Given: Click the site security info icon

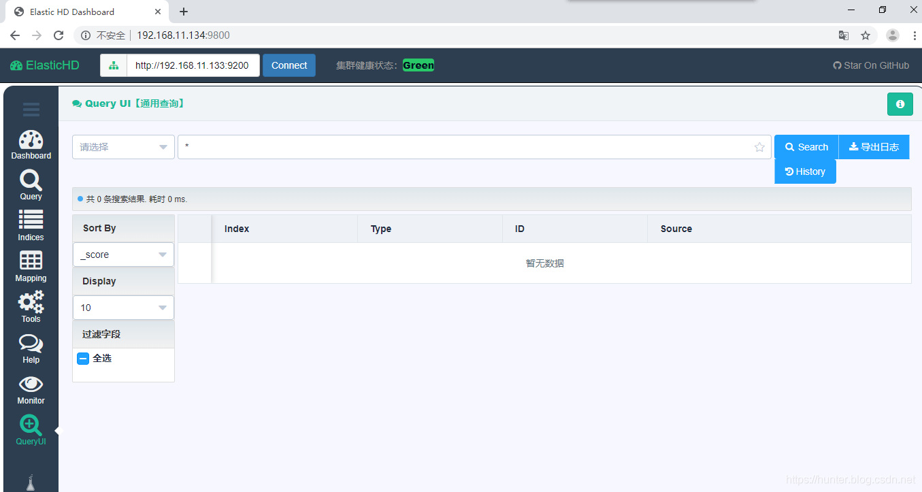Looking at the screenshot, I should 86,35.
